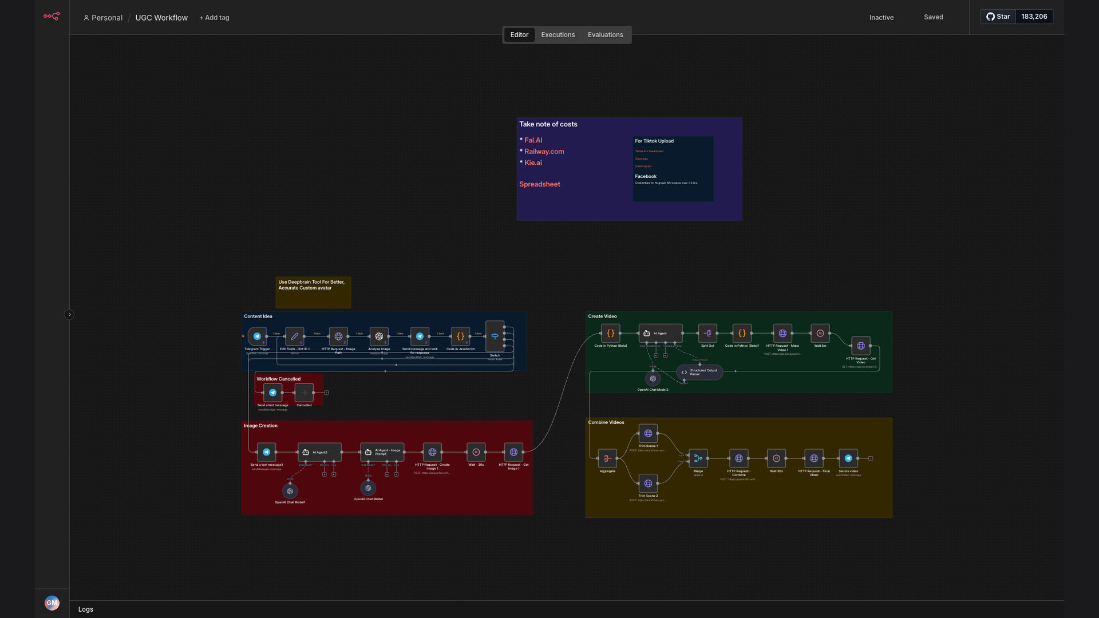The image size is (1099, 618).
Task: Select the Structured Output Parser node
Action: tap(699, 372)
